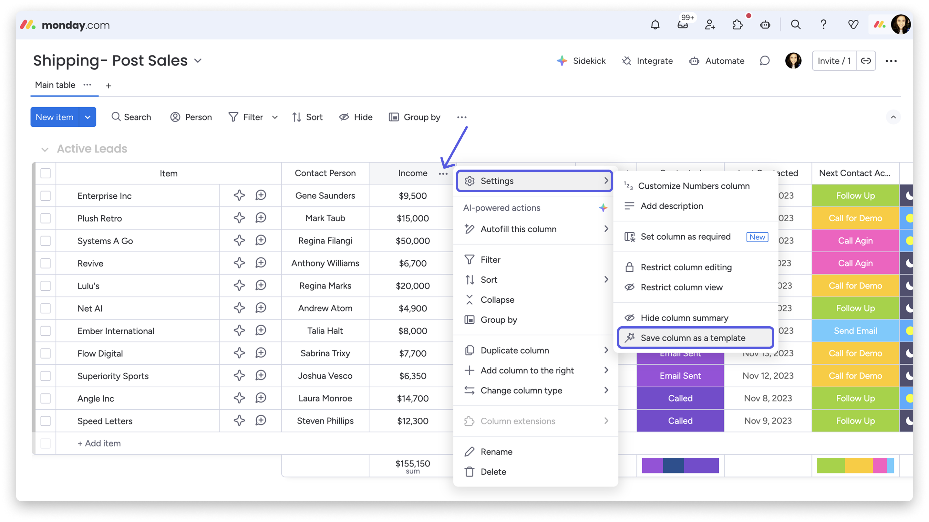Screen dimensions: 929x522
Task: Open the inbox icon showing 99+
Action: tap(682, 25)
